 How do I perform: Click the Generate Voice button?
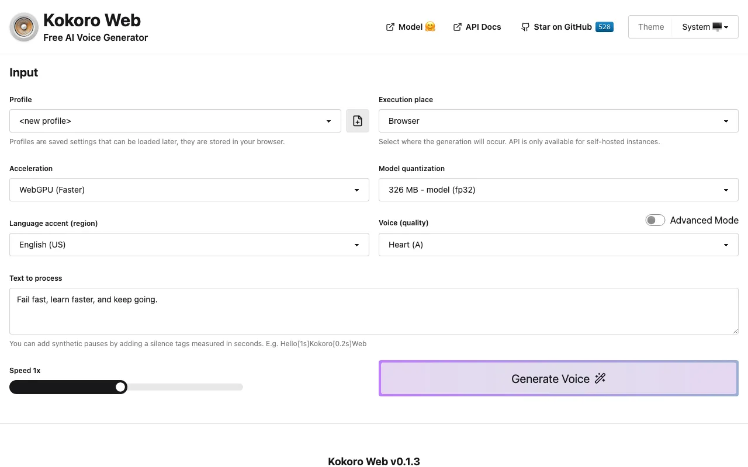coord(559,378)
